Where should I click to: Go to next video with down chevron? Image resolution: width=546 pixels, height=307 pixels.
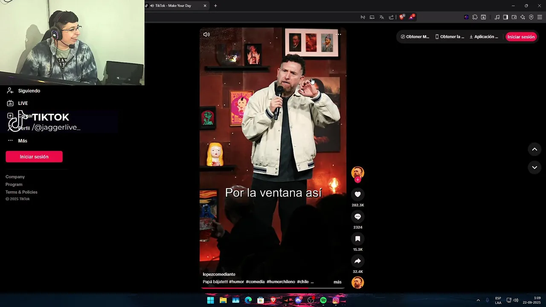(x=534, y=168)
